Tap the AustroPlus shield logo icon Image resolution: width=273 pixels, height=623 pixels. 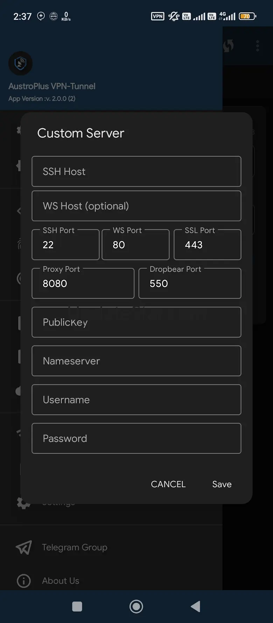(20, 63)
